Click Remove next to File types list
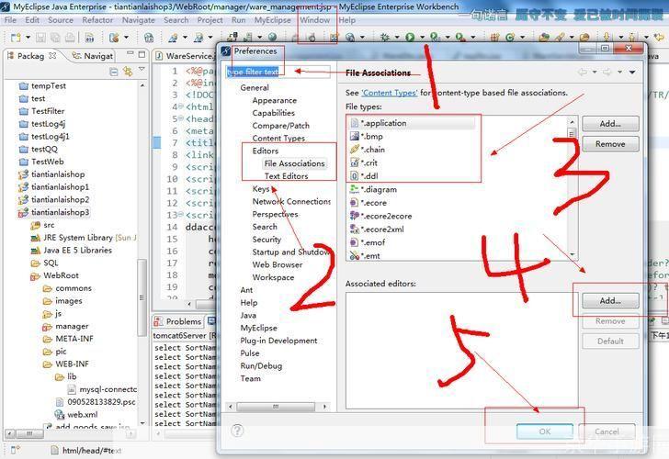 pyautogui.click(x=610, y=143)
